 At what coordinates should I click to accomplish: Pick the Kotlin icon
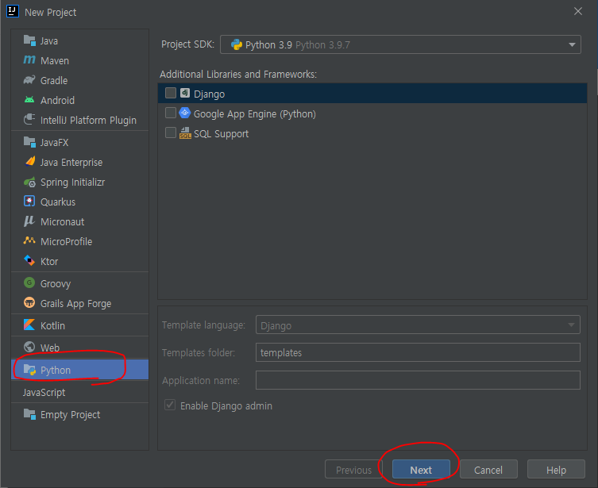[x=29, y=325]
